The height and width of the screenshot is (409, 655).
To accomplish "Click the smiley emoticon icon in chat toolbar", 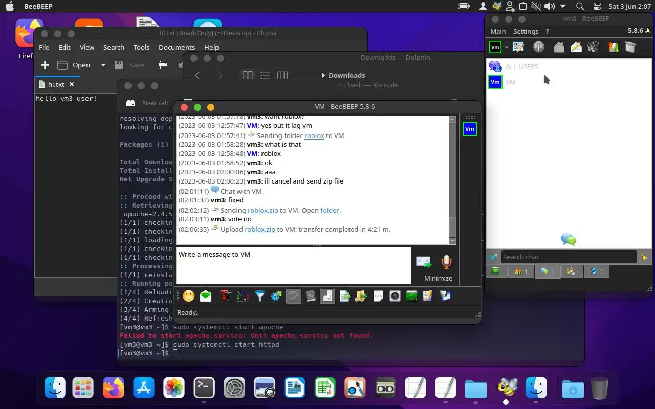I will pos(189,296).
